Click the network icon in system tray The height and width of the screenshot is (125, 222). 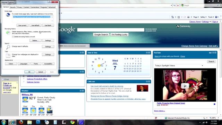204,122
